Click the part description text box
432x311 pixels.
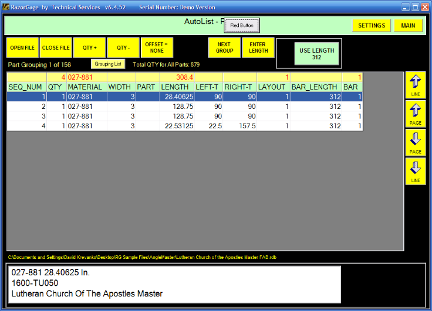(x=174, y=285)
